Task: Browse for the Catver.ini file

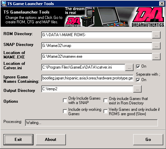Action: coord(129,67)
